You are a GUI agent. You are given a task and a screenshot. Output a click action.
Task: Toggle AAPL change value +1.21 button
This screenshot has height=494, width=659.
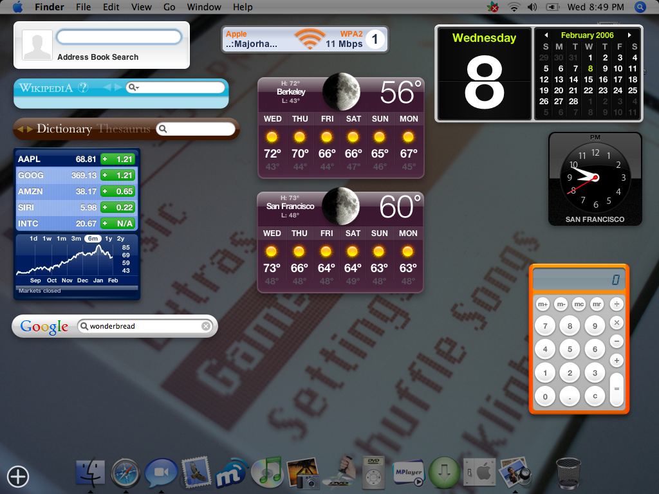click(x=118, y=160)
